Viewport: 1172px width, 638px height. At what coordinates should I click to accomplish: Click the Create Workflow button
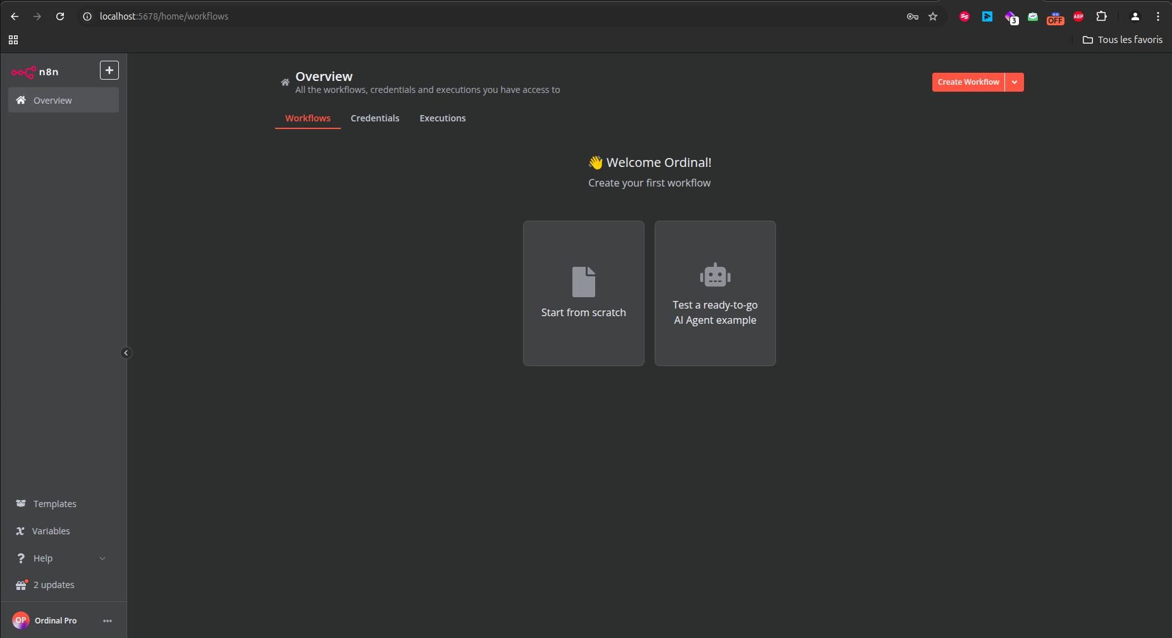(968, 82)
